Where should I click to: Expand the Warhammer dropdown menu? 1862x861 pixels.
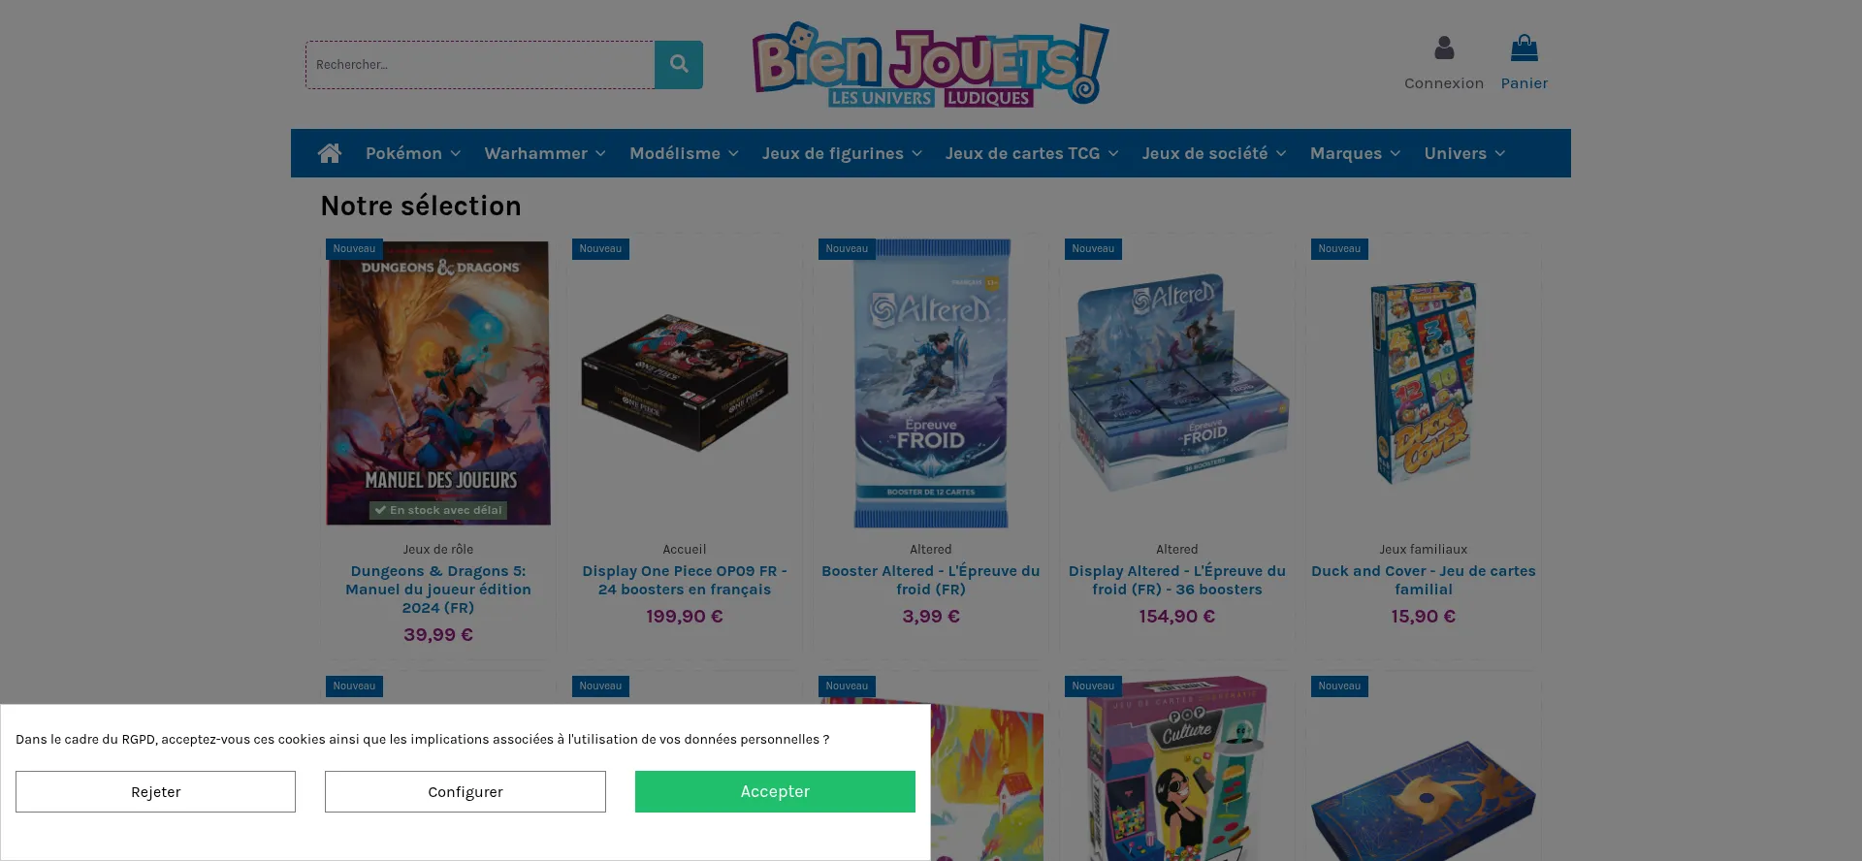(x=545, y=153)
